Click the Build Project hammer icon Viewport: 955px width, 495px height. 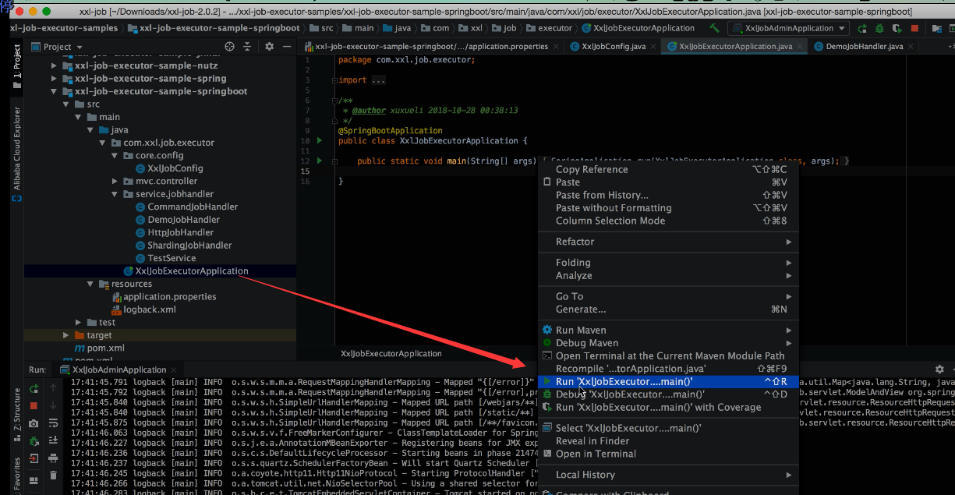click(714, 28)
